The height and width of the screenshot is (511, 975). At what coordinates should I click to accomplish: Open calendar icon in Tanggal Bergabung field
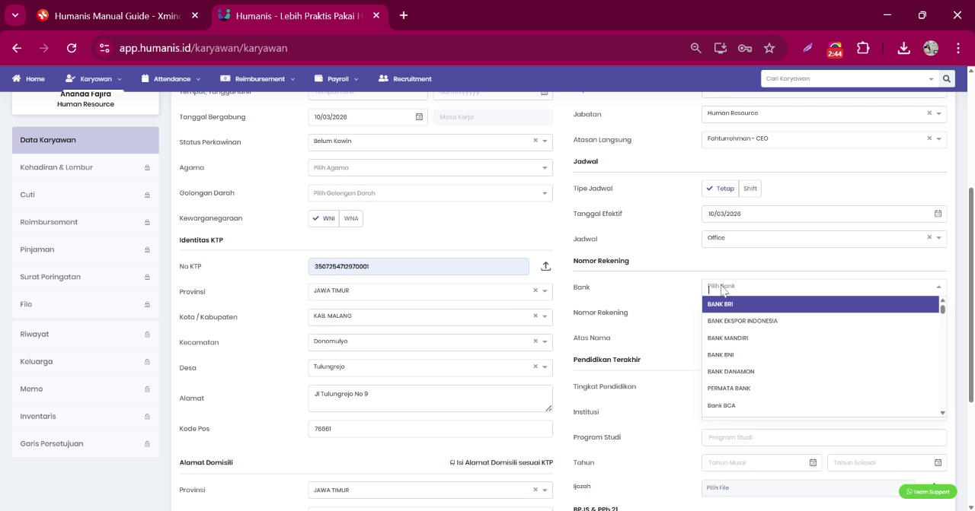pyautogui.click(x=419, y=117)
